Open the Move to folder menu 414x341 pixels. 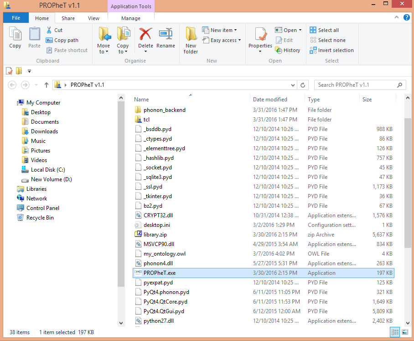coord(103,40)
